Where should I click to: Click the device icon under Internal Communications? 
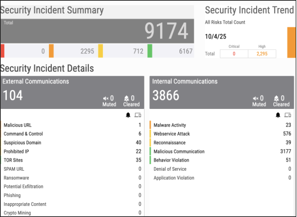pos(288,115)
